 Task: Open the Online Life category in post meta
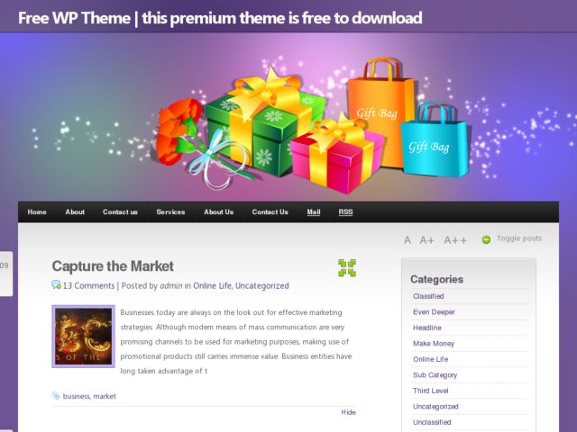pos(213,285)
